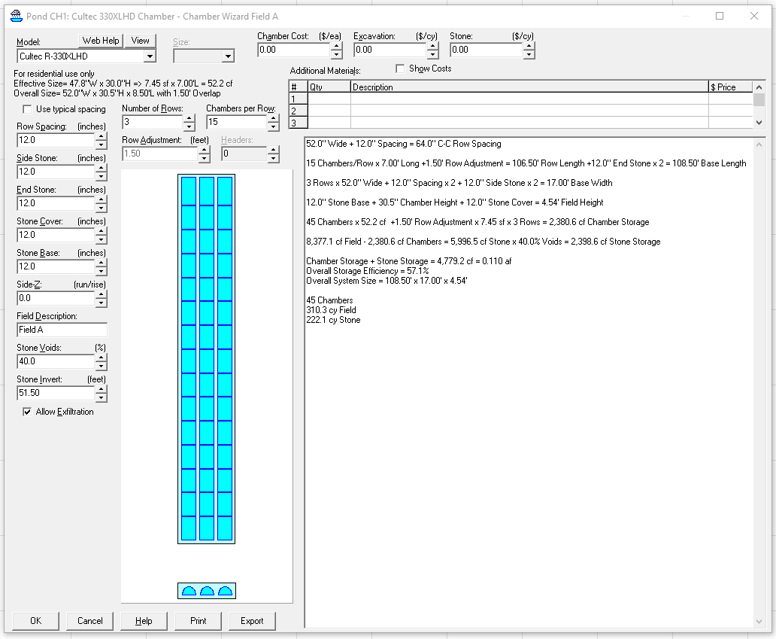This screenshot has height=639, width=776.
Task: Click the View button next to Web Help
Action: [x=140, y=41]
